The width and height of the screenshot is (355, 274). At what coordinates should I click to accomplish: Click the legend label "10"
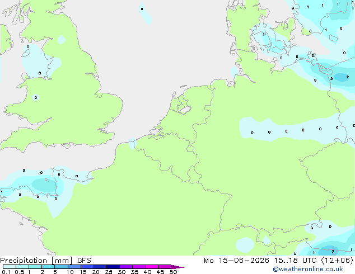point(70,272)
